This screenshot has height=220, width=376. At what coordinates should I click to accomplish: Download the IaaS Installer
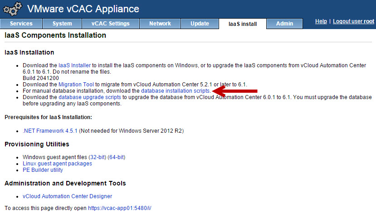(75, 65)
